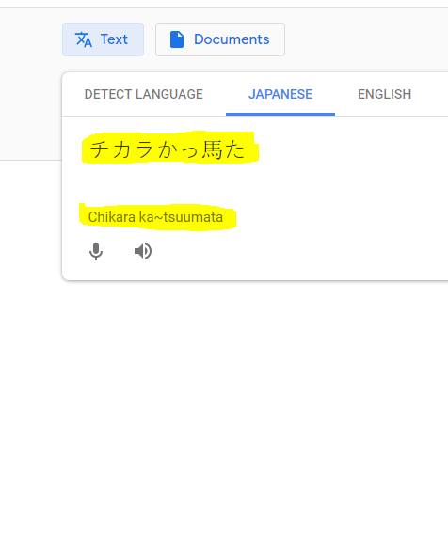Select the DETECT LANGUAGE tab
448x549 pixels.
144,94
